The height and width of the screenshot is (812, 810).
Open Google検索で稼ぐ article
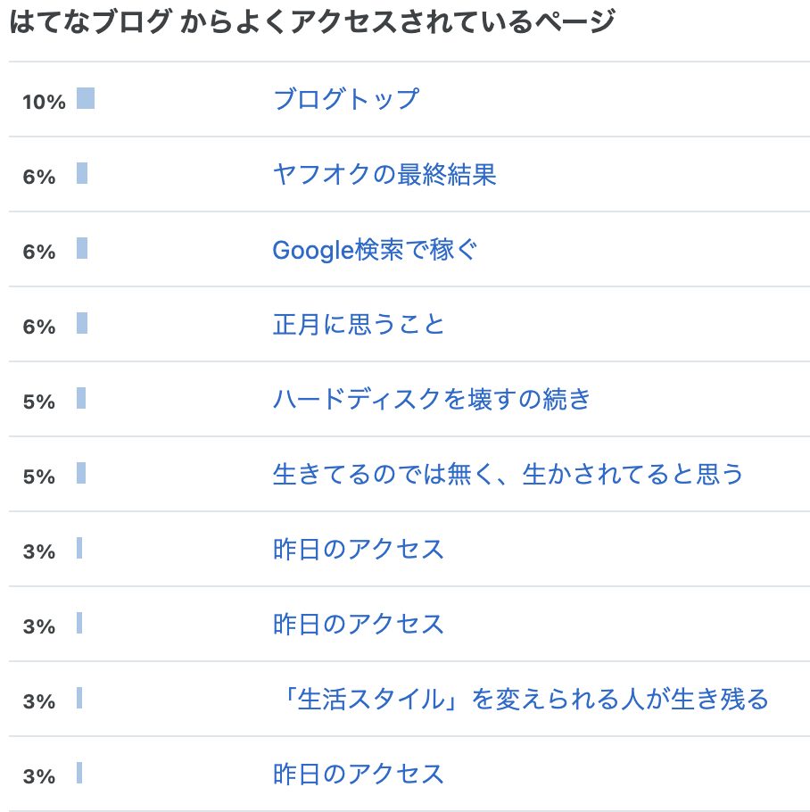374,249
